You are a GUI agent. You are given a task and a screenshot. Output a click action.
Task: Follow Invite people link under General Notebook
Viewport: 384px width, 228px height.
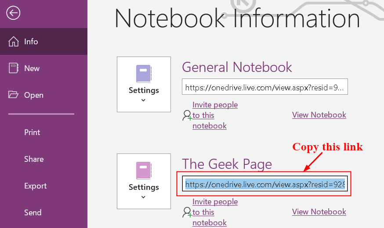[215, 115]
